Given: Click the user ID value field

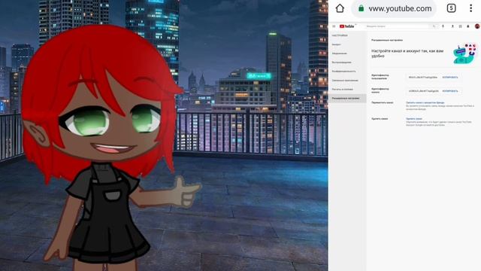Looking at the screenshot, I should (x=423, y=78).
